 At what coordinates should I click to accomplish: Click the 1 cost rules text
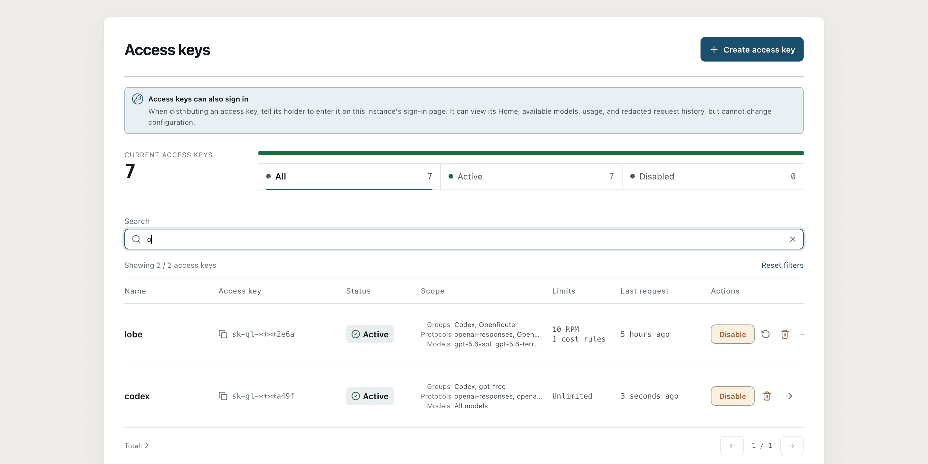coord(579,339)
